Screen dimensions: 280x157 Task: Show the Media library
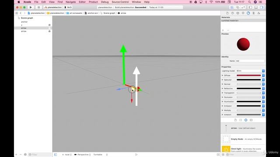[251, 120]
